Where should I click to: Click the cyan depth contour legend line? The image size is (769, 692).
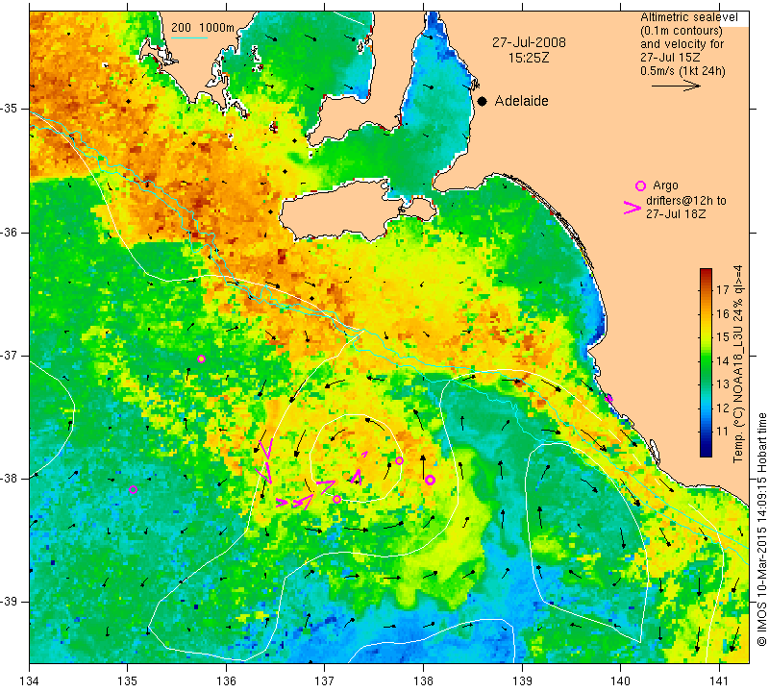click(x=188, y=37)
